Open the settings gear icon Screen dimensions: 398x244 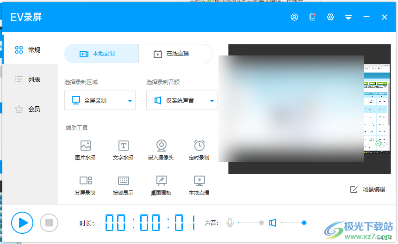click(330, 17)
